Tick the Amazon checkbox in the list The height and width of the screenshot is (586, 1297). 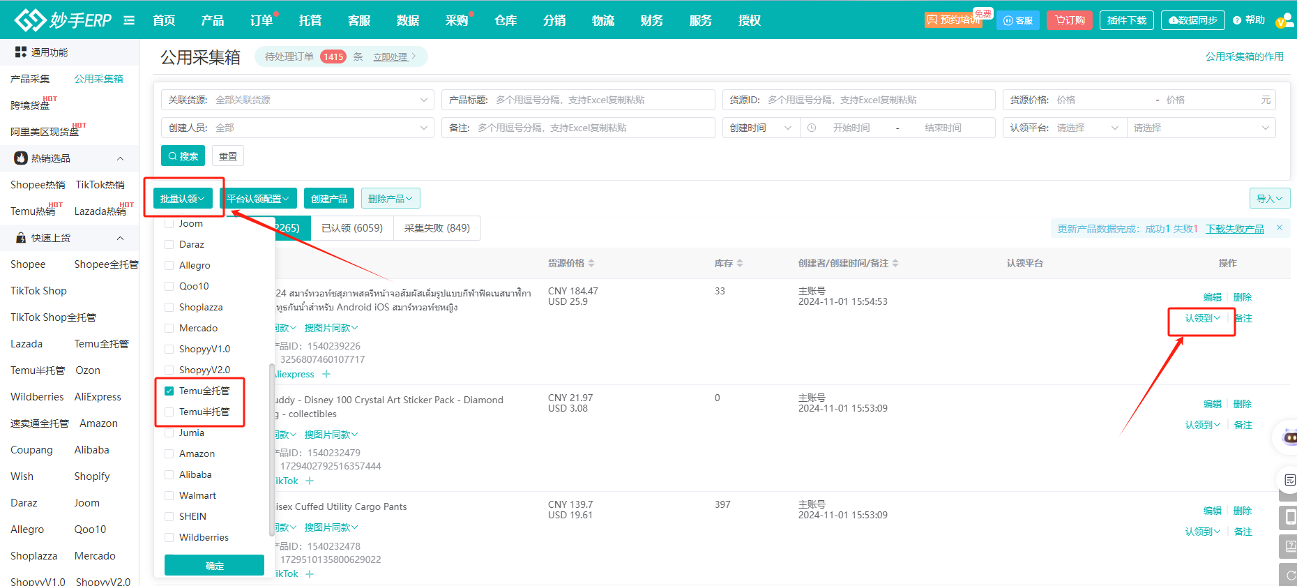tap(169, 453)
